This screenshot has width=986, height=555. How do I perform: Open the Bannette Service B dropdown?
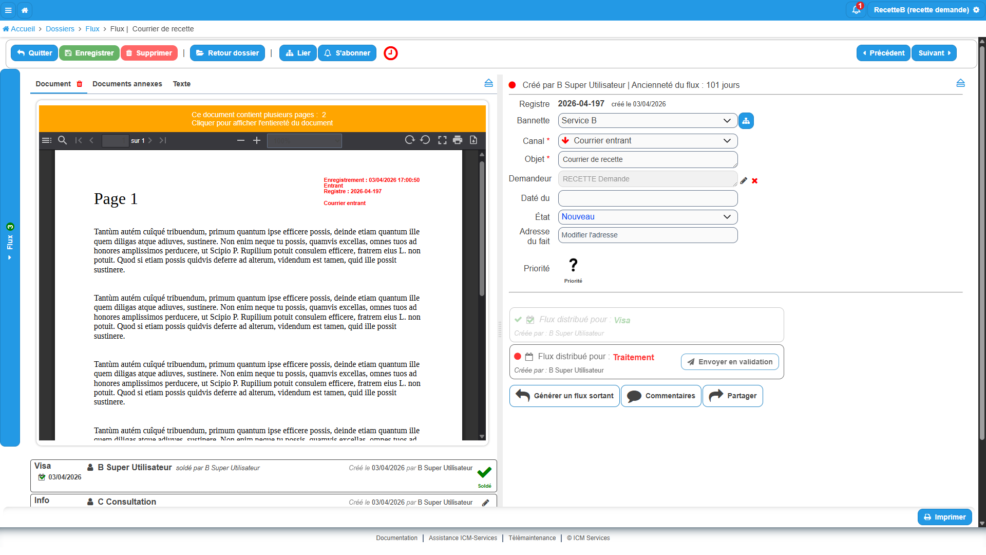click(648, 121)
